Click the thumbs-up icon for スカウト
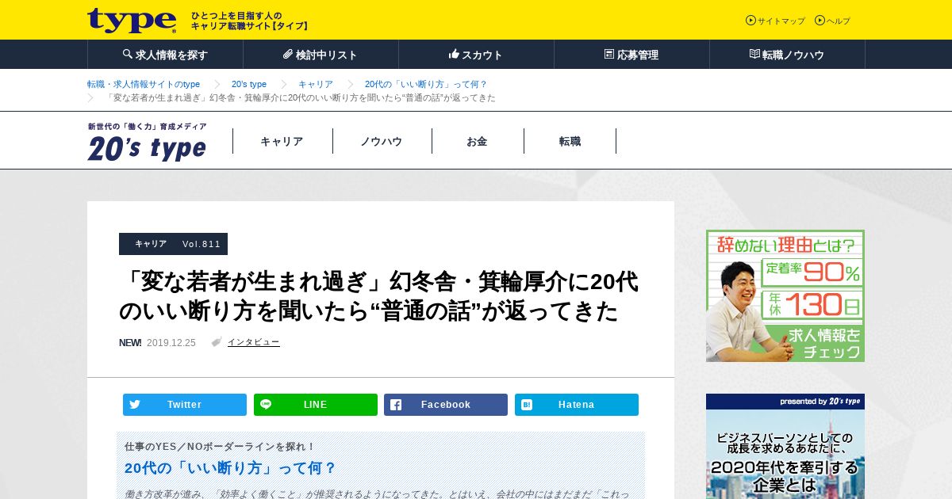The height and width of the screenshot is (499, 952). click(x=454, y=54)
